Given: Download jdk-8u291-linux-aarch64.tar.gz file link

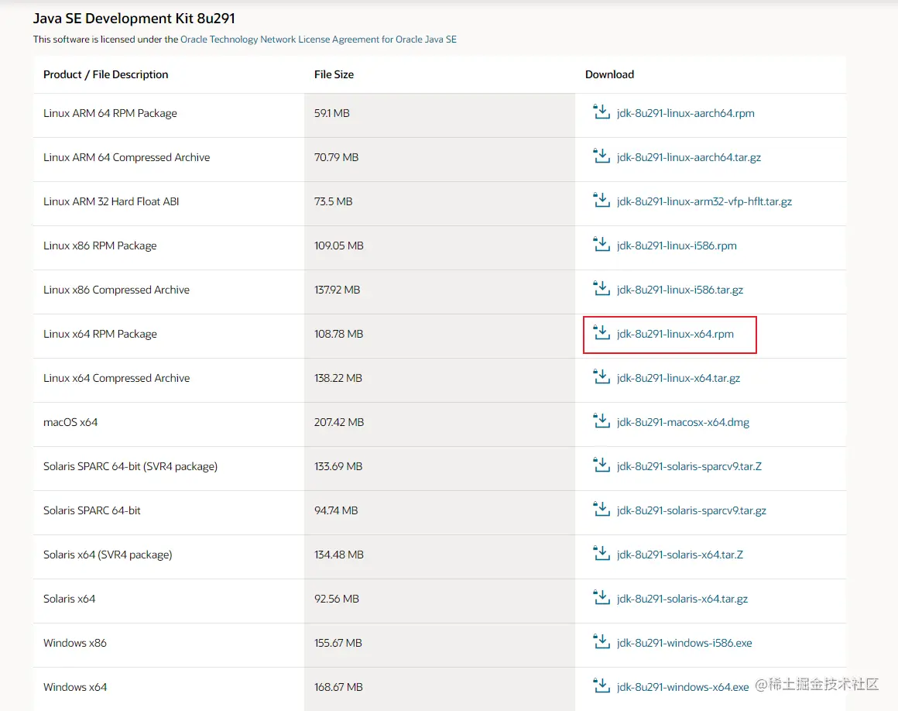Looking at the screenshot, I should coord(689,157).
